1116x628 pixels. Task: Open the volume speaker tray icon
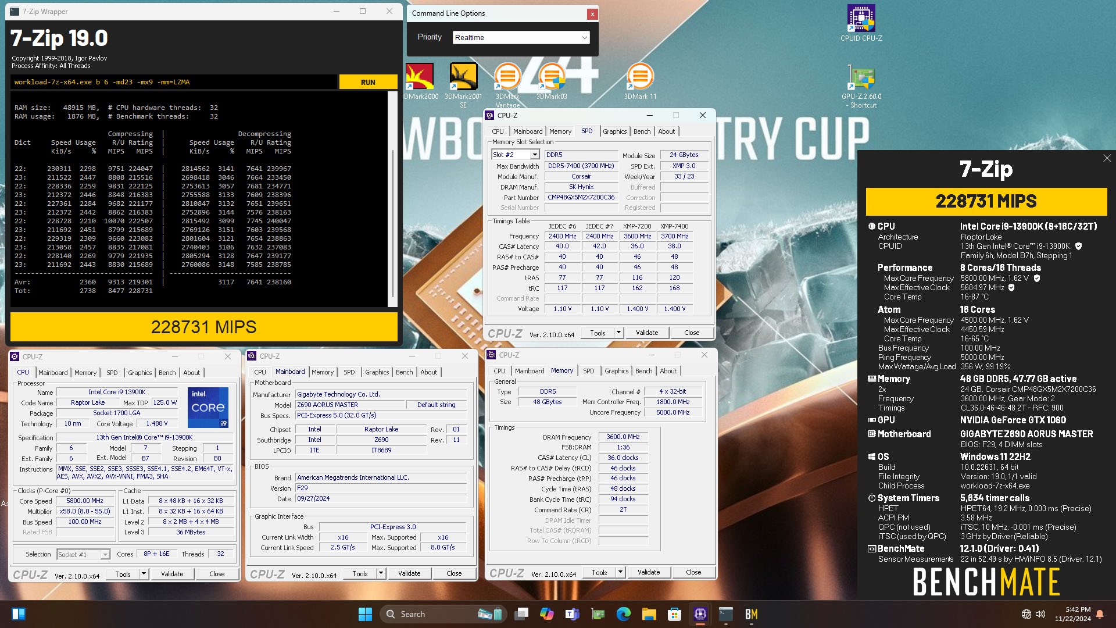click(1040, 614)
